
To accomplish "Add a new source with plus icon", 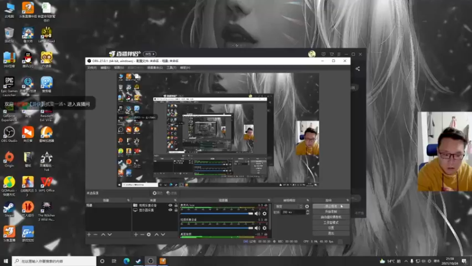I will (136, 234).
